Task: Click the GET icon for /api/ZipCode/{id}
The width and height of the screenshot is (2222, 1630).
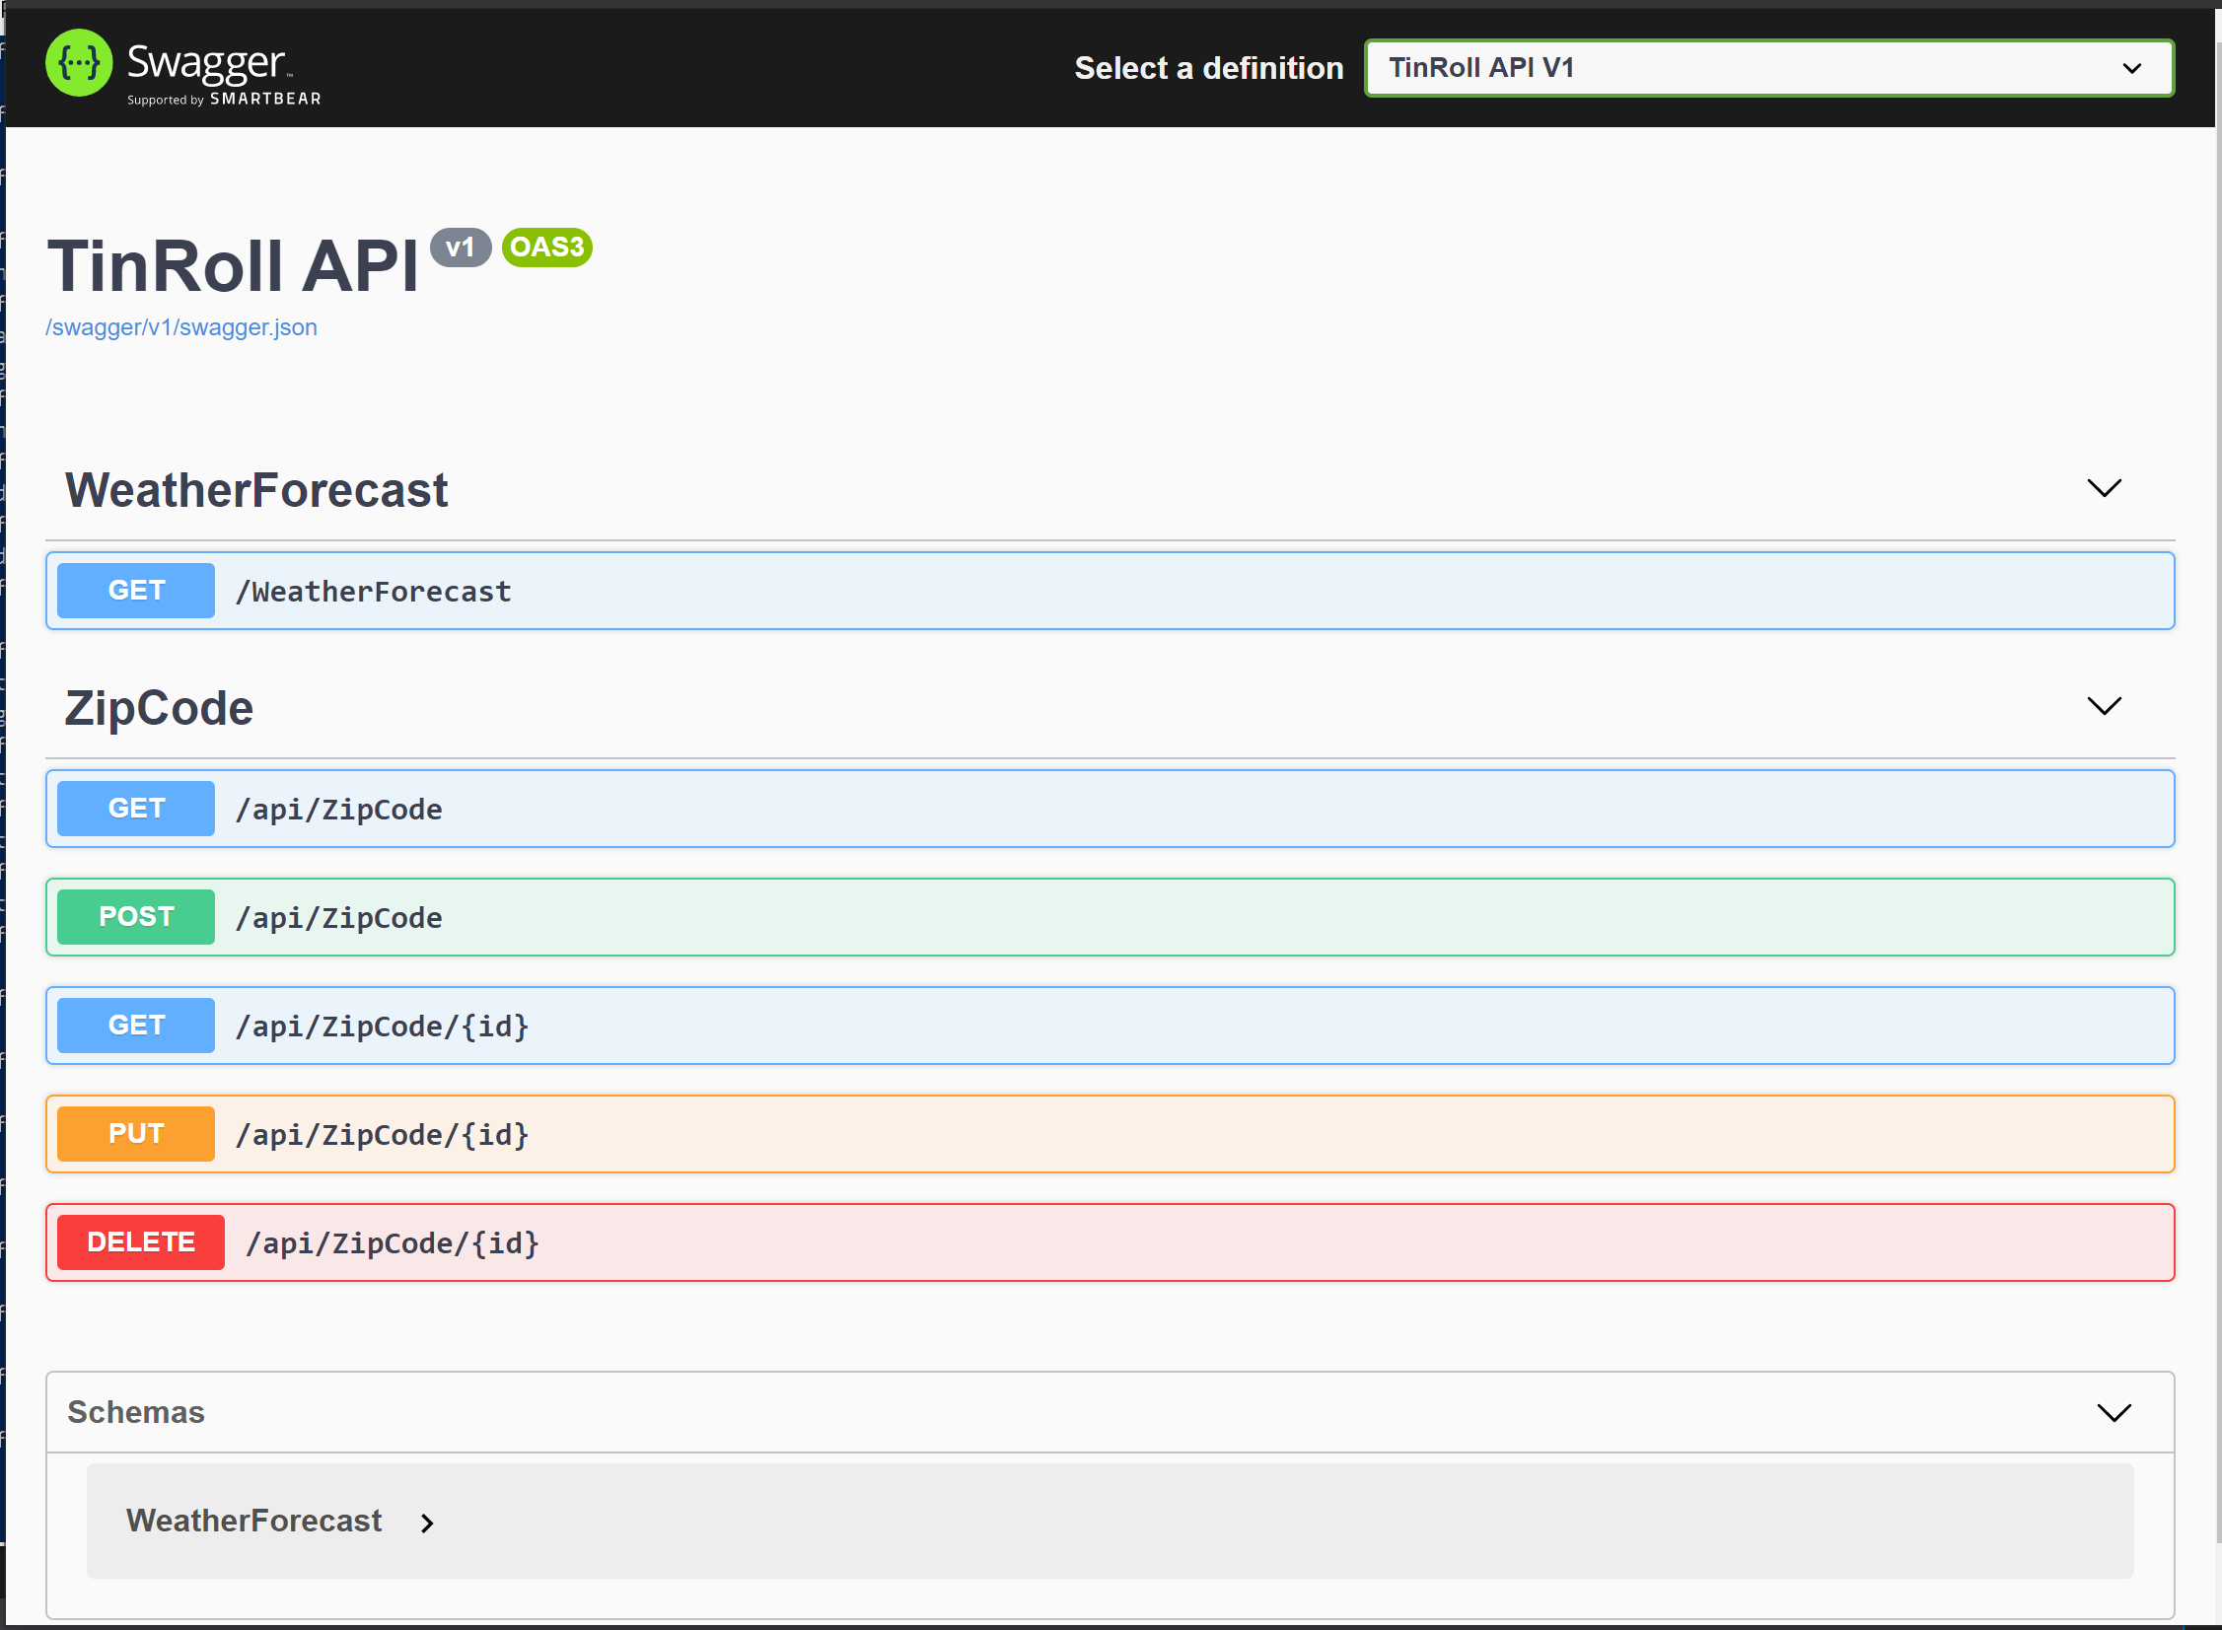Action: pyautogui.click(x=134, y=1027)
